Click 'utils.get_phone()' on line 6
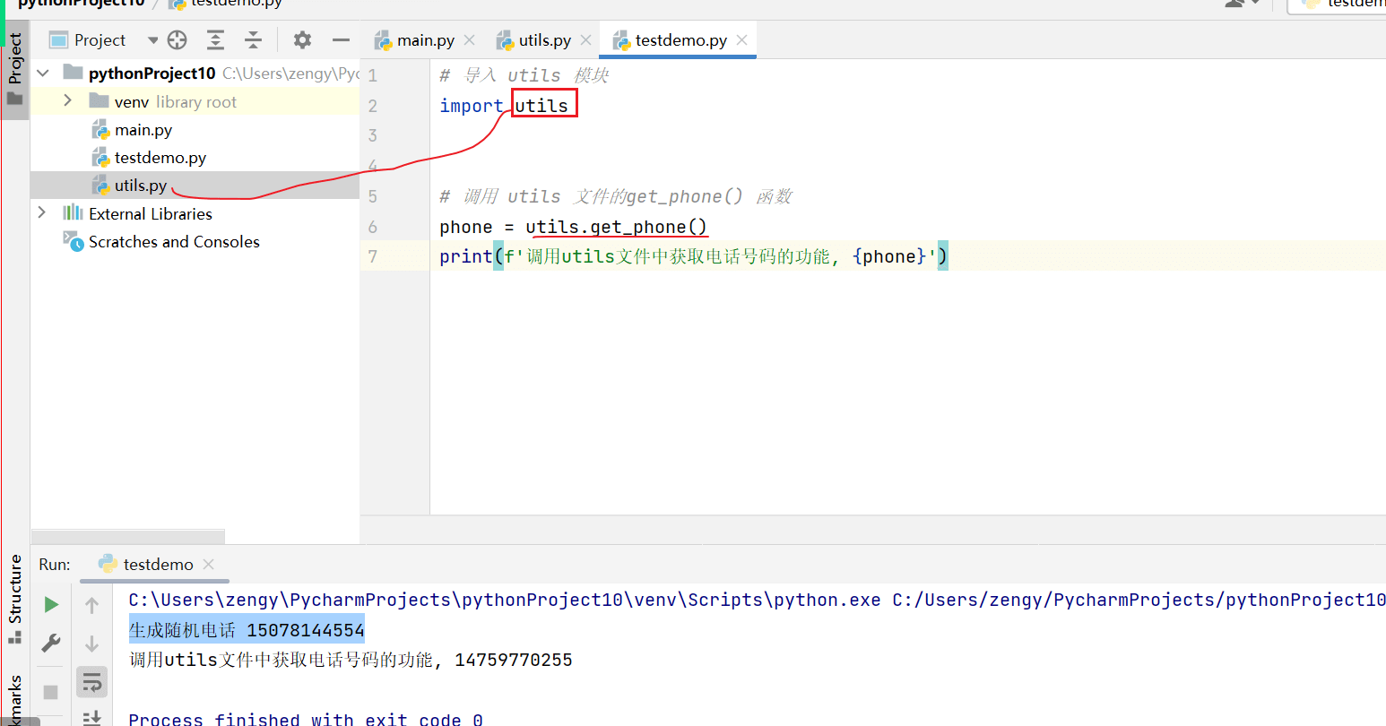The image size is (1386, 726). coord(617,227)
